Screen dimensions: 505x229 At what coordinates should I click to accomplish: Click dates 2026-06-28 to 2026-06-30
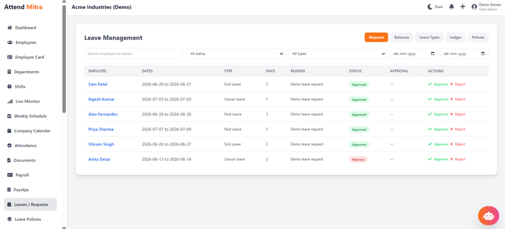coord(167,114)
